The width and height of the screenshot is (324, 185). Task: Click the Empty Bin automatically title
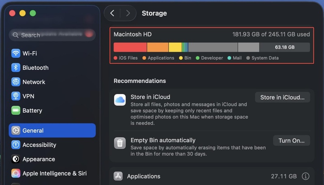click(163, 140)
